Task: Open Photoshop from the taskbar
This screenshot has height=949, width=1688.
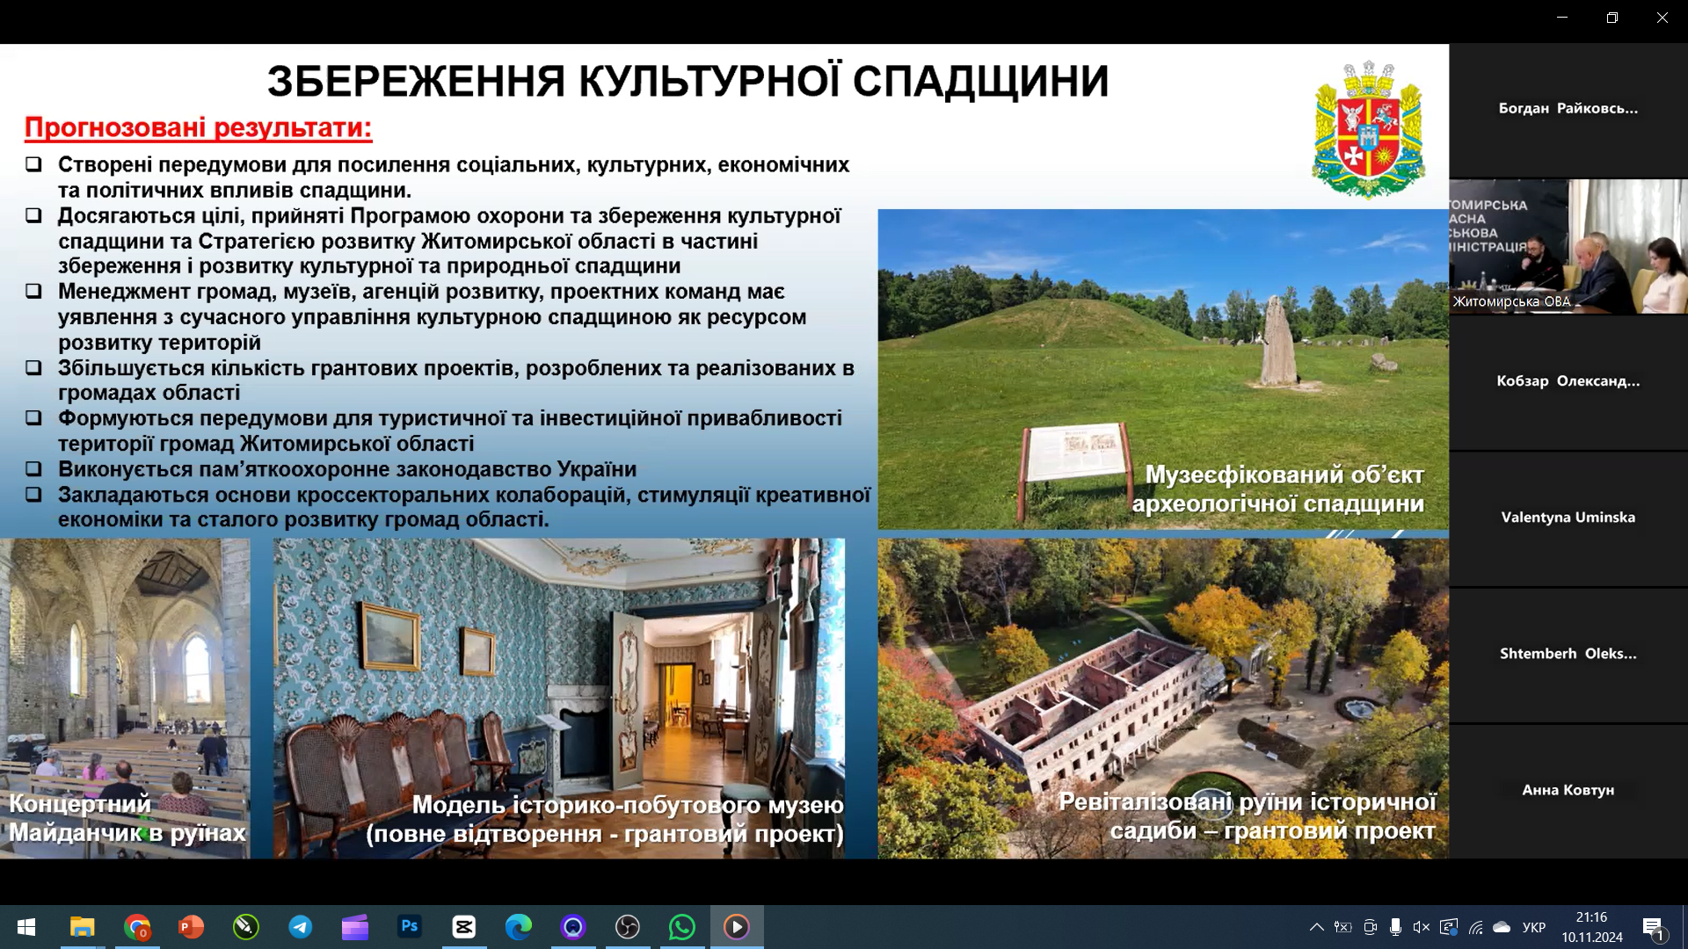Action: pyautogui.click(x=410, y=927)
